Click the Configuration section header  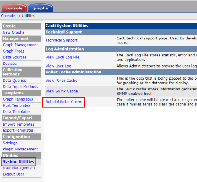tap(22, 137)
